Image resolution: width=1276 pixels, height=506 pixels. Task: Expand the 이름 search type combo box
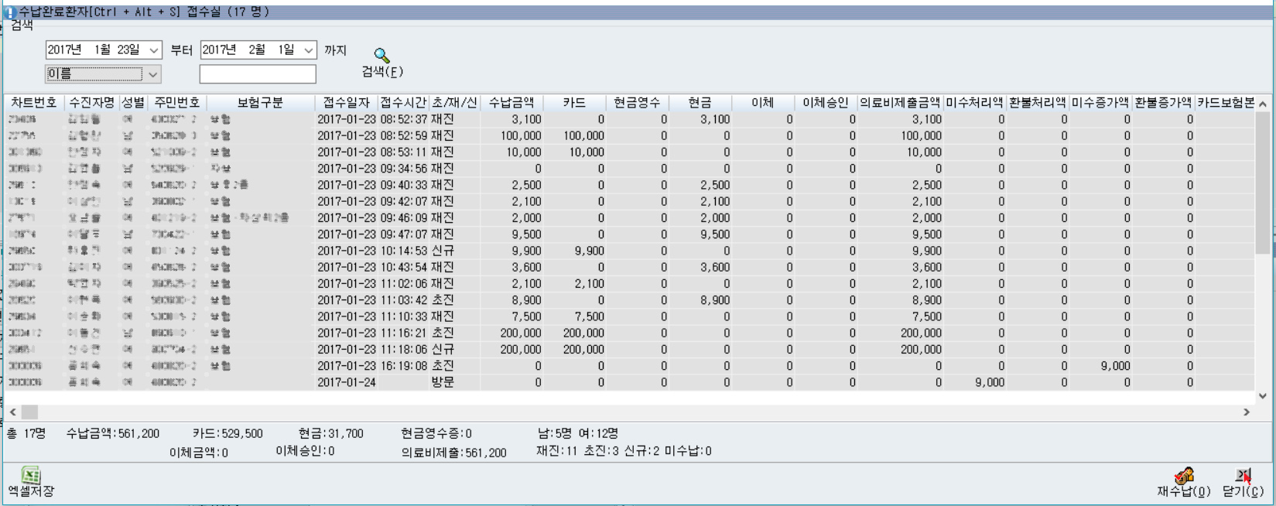point(153,74)
